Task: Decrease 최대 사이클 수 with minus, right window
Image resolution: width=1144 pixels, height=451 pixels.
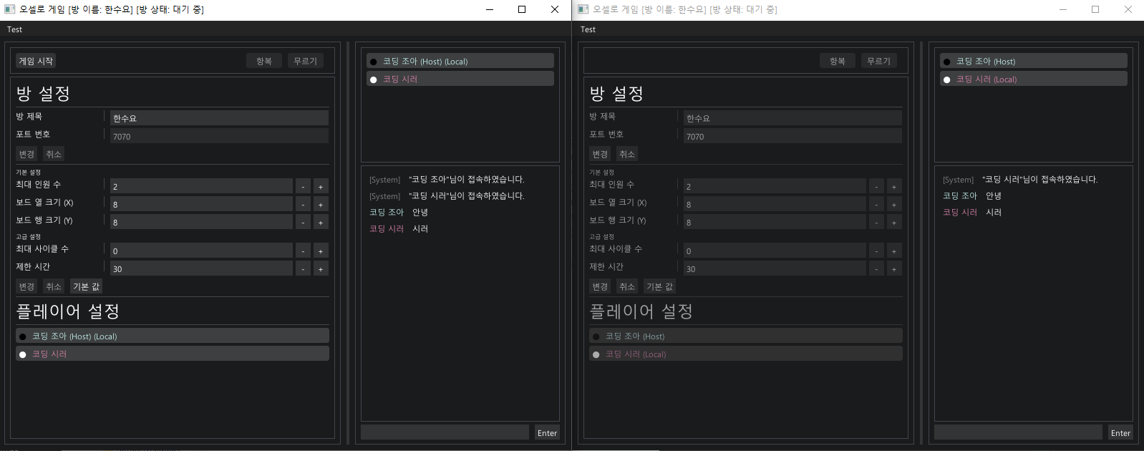Action: tap(876, 251)
